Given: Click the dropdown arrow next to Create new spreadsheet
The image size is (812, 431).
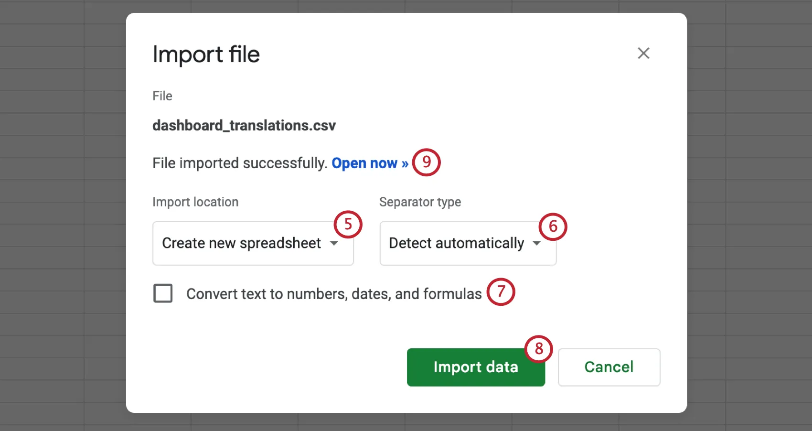Looking at the screenshot, I should click(x=333, y=243).
